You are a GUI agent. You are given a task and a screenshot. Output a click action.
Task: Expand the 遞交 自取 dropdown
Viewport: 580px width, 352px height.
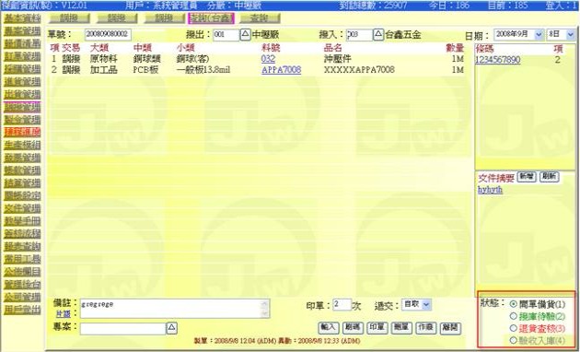[x=425, y=304]
